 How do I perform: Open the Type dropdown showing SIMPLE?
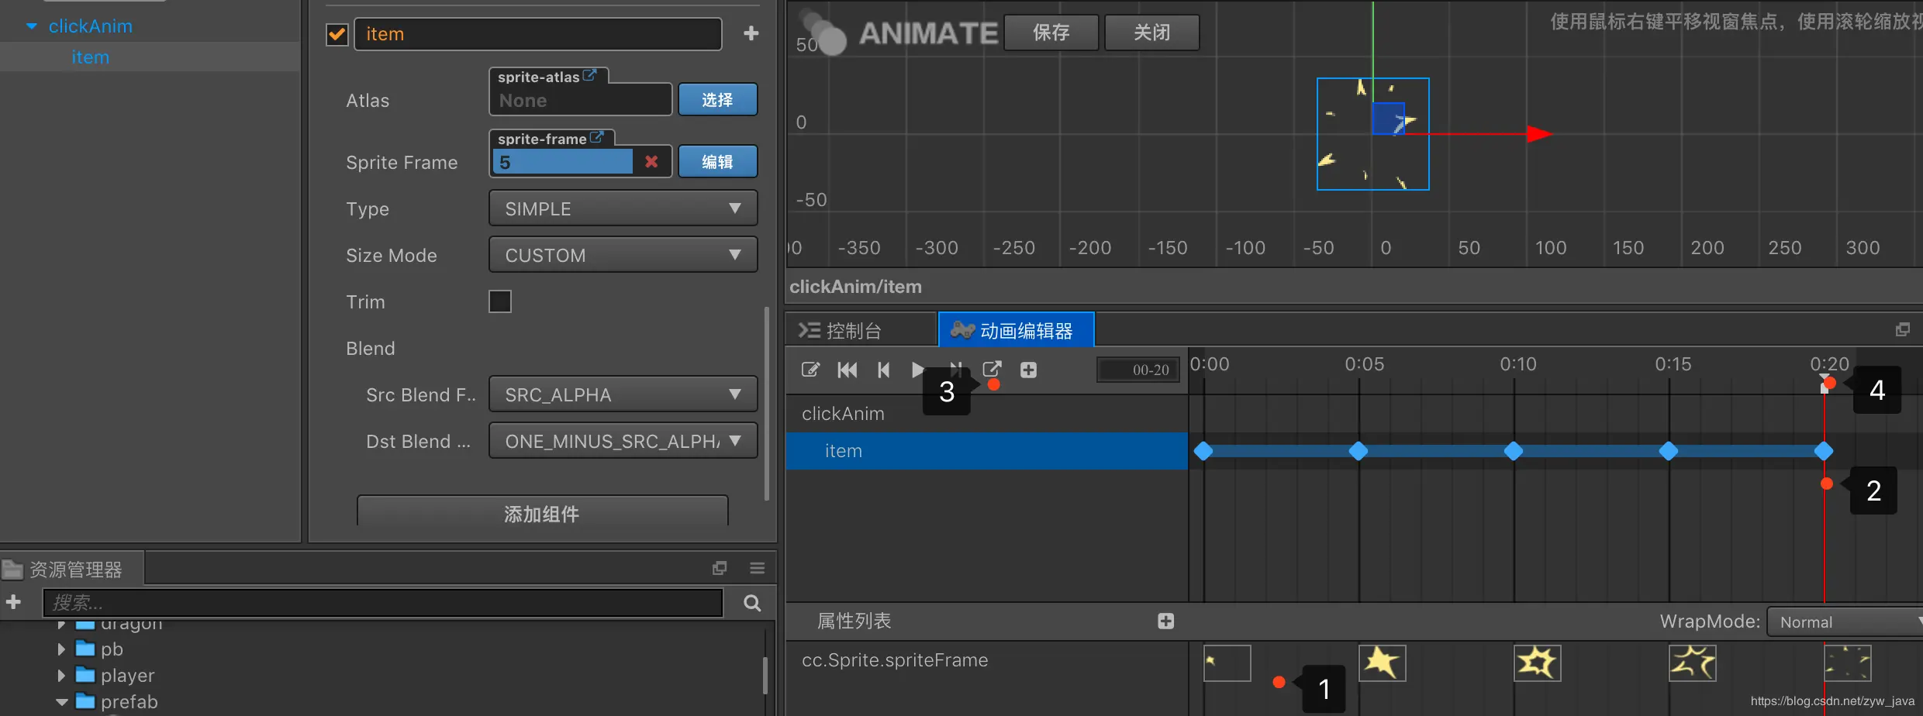click(623, 208)
